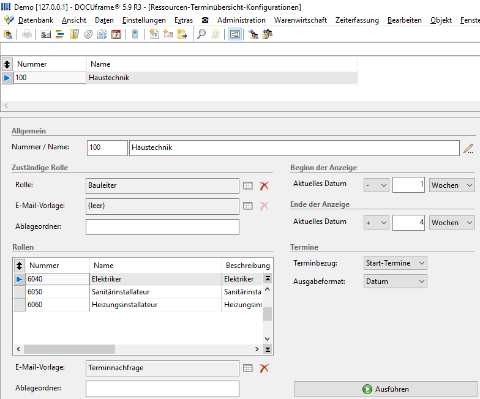Open the Ansicht menu

point(74,20)
